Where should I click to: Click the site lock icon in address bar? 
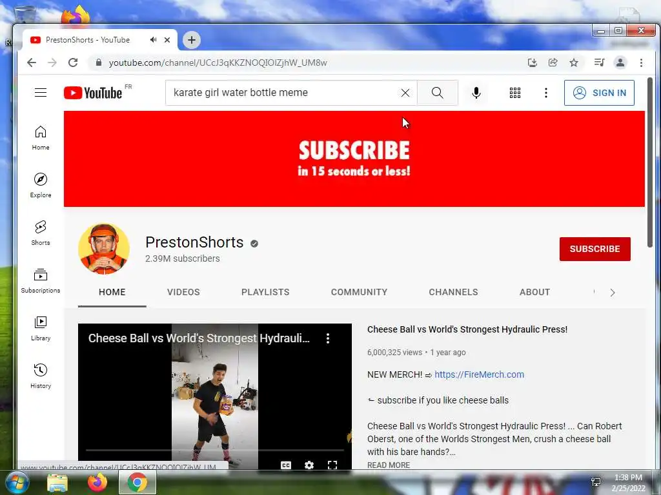(99, 63)
